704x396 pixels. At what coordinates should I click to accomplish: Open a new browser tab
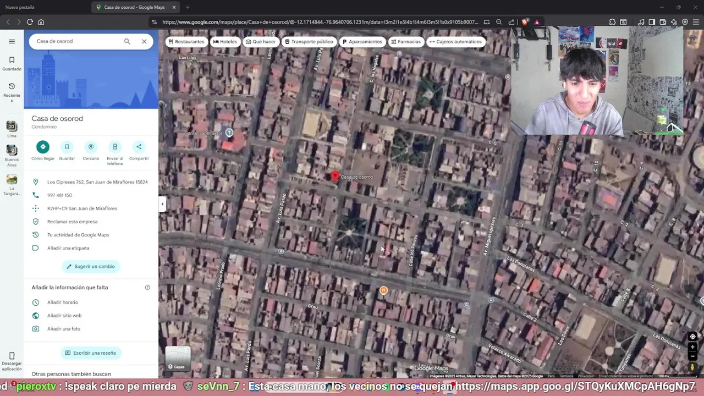pos(188,7)
